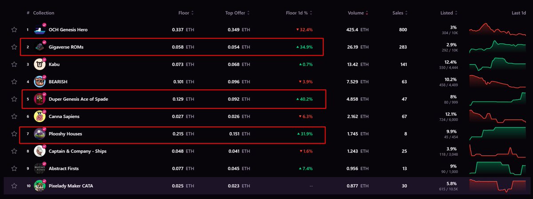Open Kabu collection avatar
Image resolution: width=533 pixels, height=199 pixels.
pyautogui.click(x=40, y=65)
